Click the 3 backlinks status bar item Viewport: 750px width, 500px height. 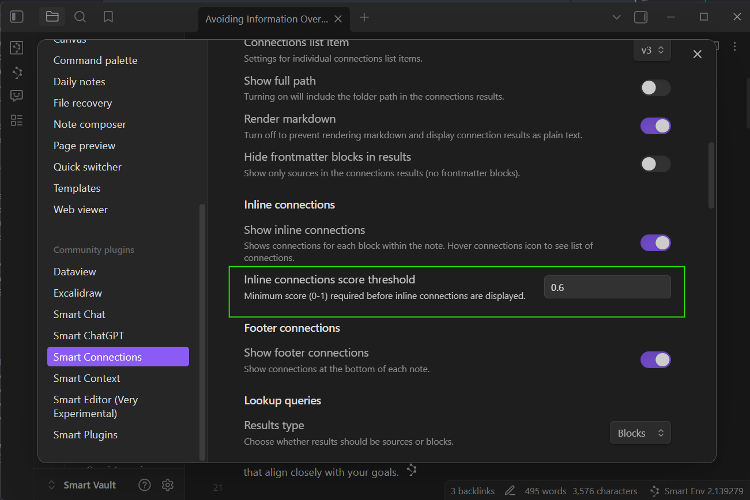[473, 491]
